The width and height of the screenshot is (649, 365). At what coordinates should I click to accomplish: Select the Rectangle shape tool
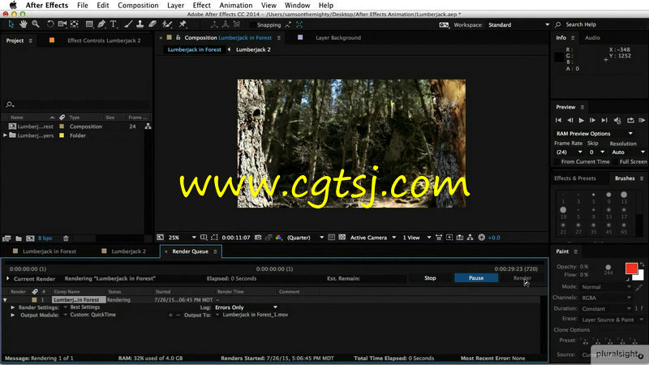click(x=89, y=24)
